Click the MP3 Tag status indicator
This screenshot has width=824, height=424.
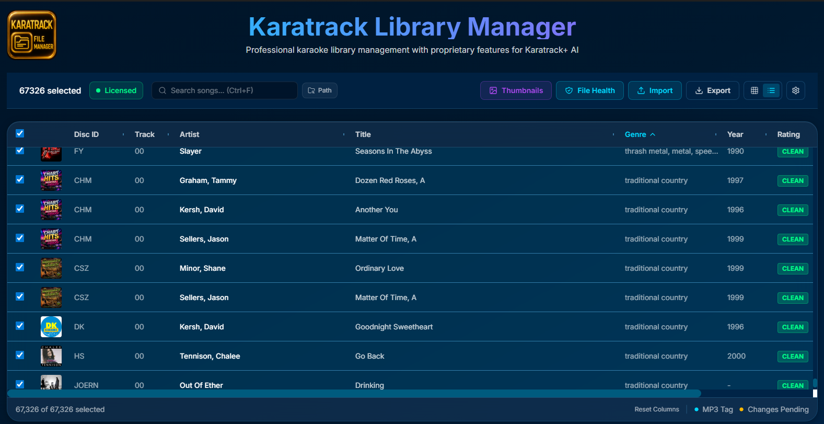[x=714, y=409]
